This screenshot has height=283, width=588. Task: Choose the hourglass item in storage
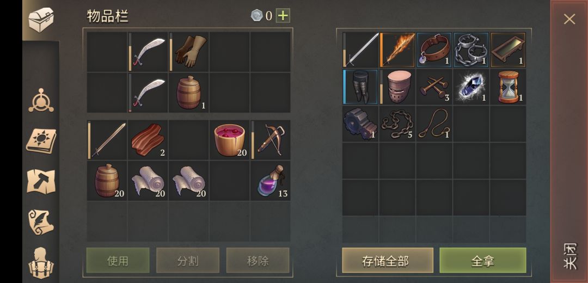click(508, 87)
